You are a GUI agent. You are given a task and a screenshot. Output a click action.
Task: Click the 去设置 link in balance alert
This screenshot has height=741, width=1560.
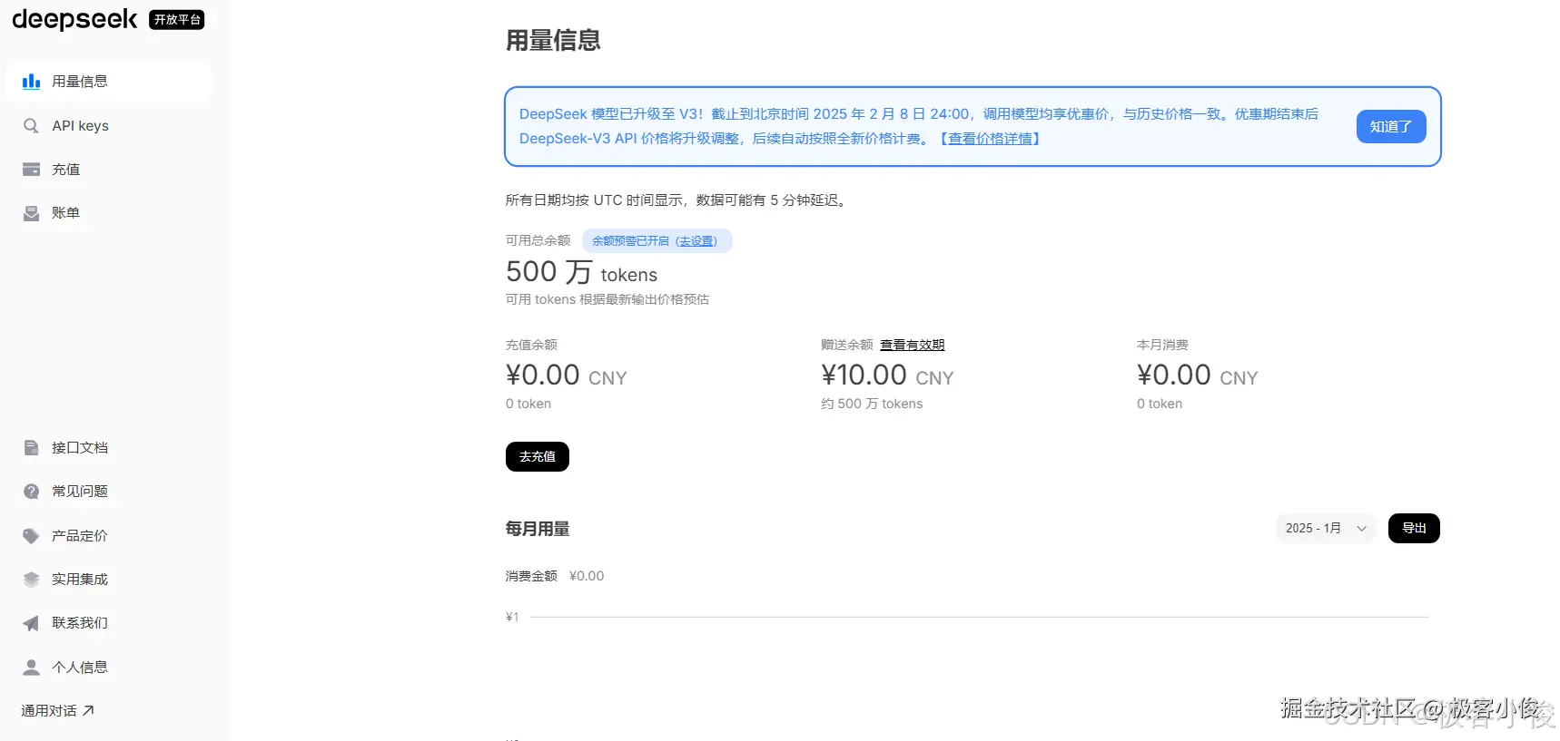[696, 241]
